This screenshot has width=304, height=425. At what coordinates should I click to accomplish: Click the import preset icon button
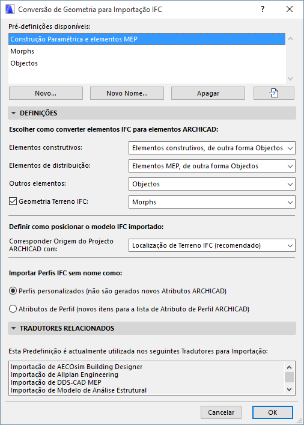pyautogui.click(x=273, y=93)
